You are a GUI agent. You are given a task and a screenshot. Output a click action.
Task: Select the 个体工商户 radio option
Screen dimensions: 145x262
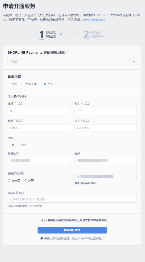pyautogui.click(x=23, y=84)
